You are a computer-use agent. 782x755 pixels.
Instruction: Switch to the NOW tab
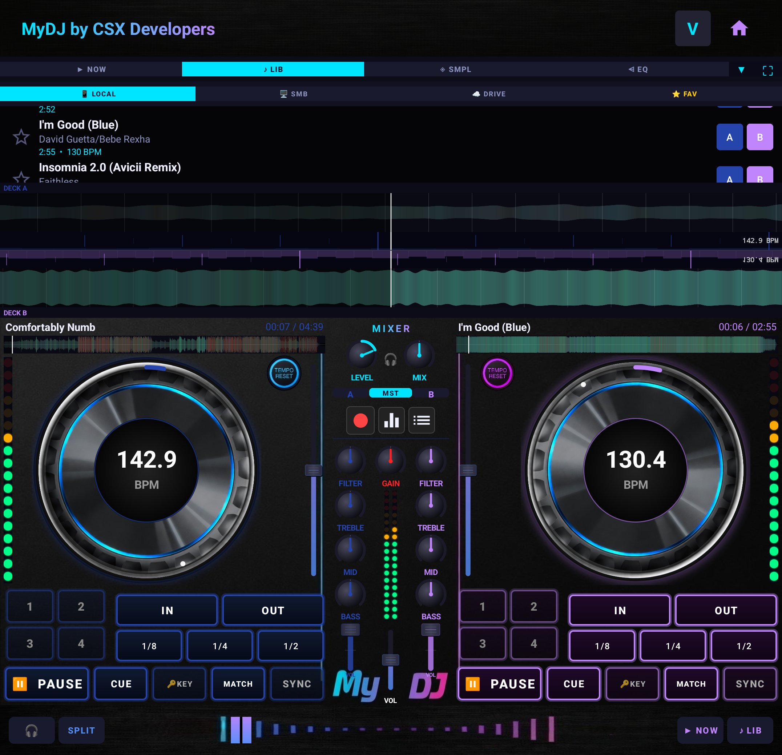coord(91,69)
